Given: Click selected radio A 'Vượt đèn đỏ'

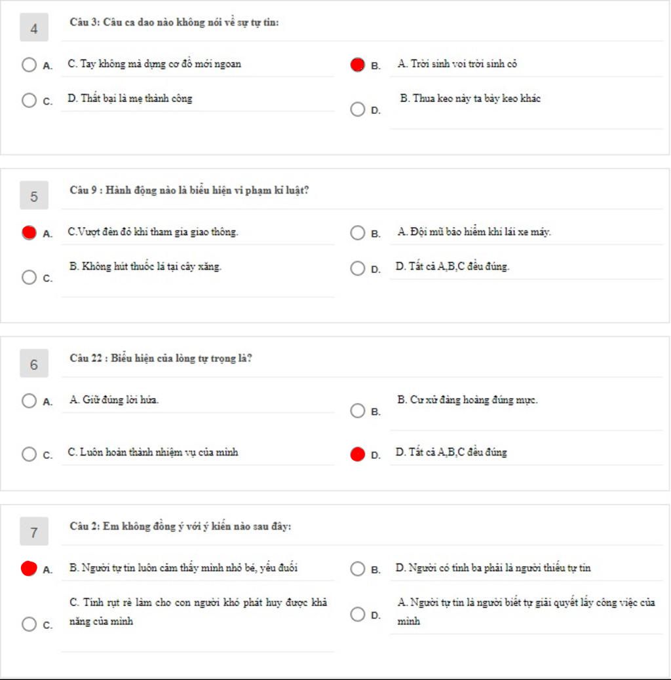Looking at the screenshot, I should coord(29,233).
